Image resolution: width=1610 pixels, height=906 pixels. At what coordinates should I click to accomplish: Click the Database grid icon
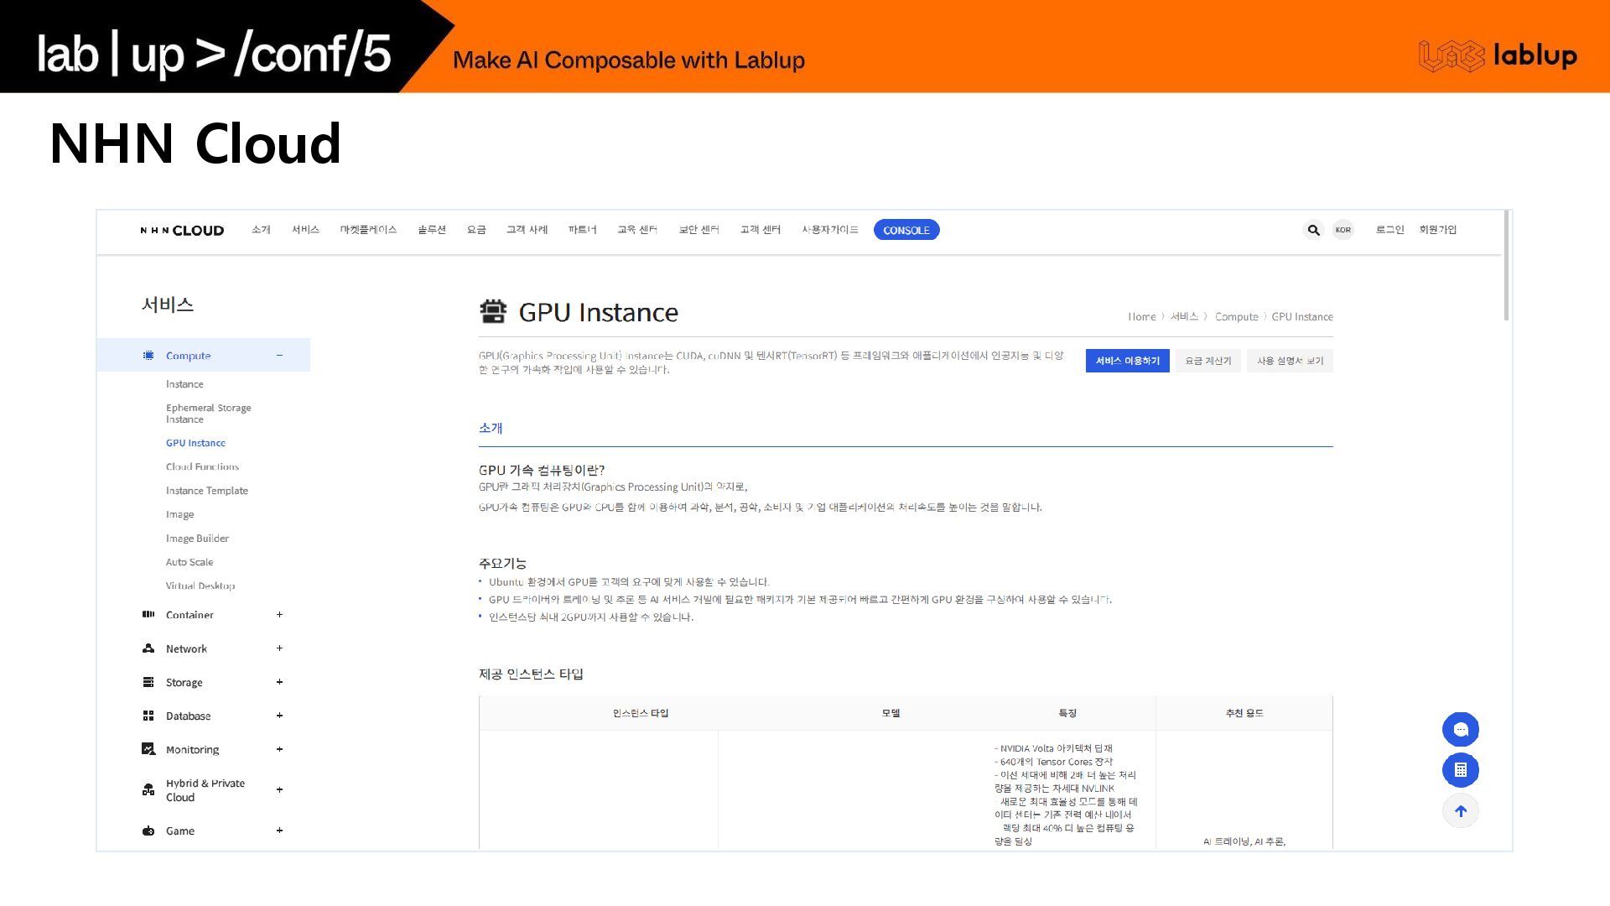pos(148,716)
